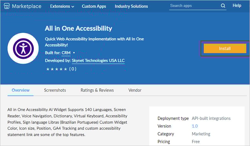
Task: Click the Marketplace title text
Action: click(27, 6)
